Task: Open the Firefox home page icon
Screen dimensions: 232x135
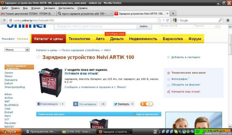Action: [x=228, y=20]
